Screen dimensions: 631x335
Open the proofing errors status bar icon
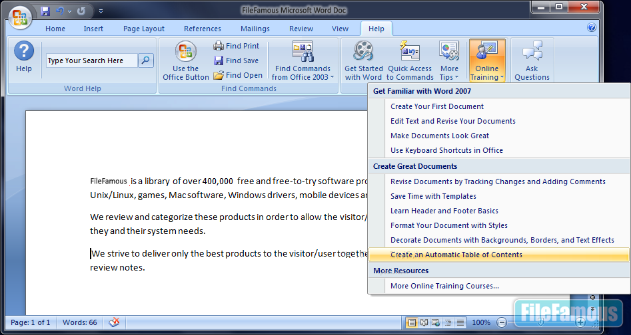coord(115,322)
